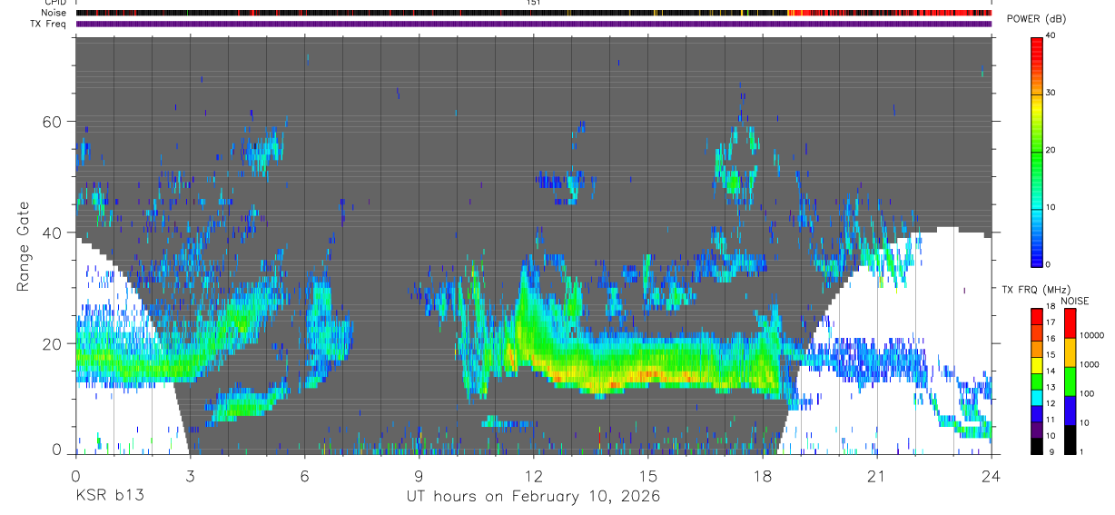Pick the cyan 13 MHz frequency swatch
Viewport: 1115px width, 515px height.
click(x=1037, y=396)
